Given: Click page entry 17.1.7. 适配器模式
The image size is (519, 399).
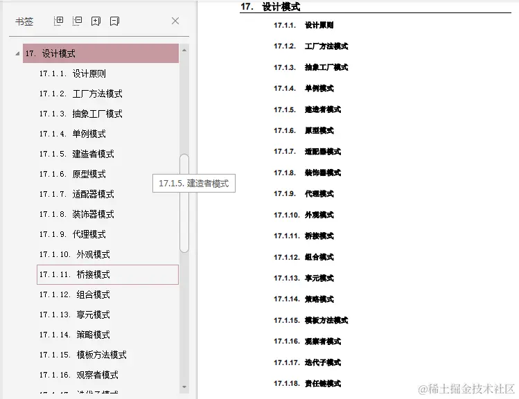Looking at the screenshot, I should click(x=307, y=152).
